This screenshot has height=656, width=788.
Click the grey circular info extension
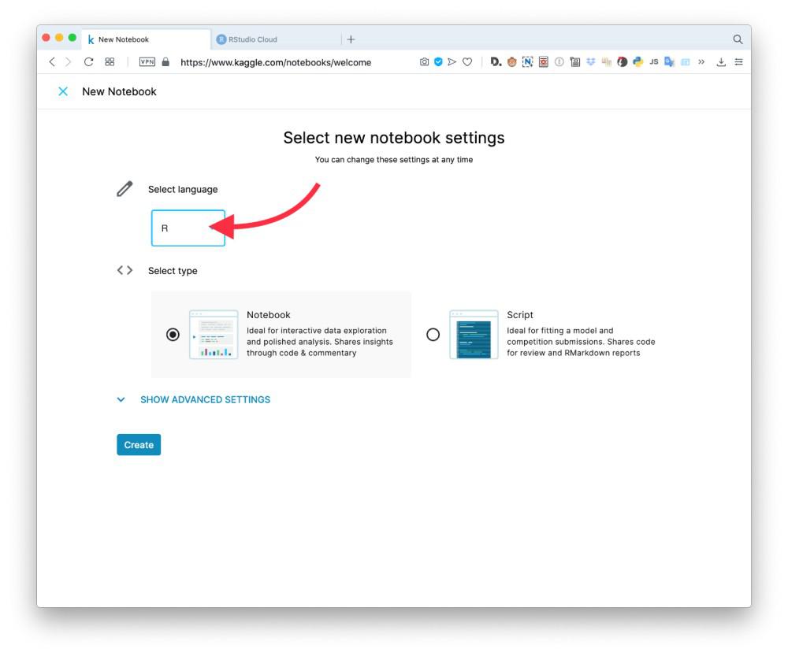click(x=559, y=61)
